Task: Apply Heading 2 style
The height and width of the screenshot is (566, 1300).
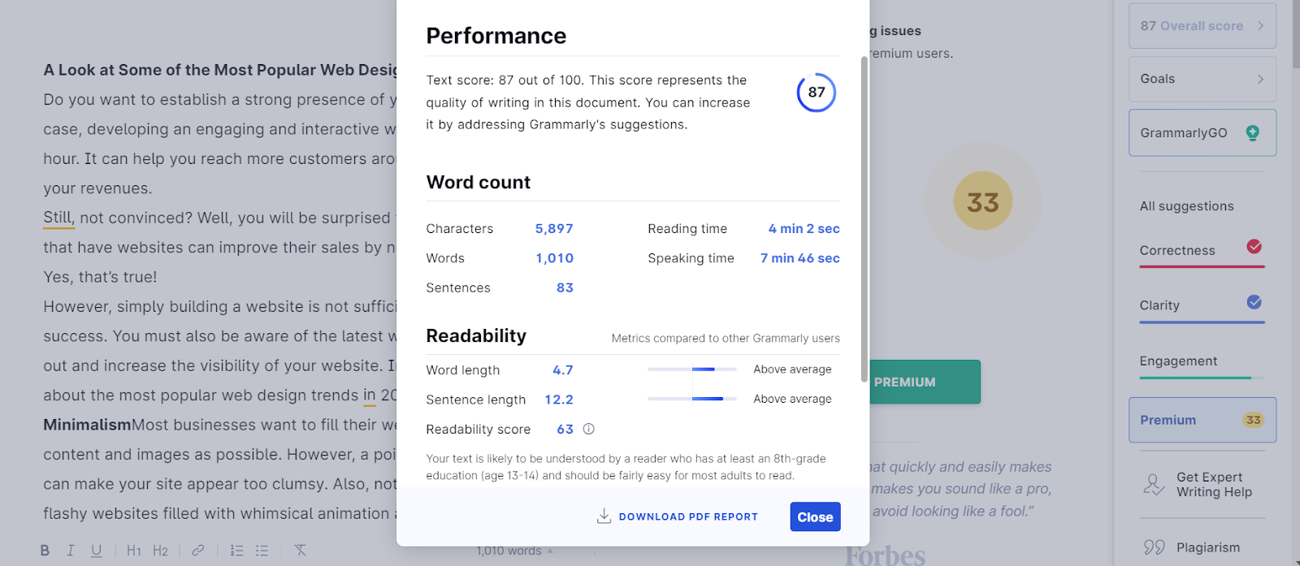Action: click(160, 551)
